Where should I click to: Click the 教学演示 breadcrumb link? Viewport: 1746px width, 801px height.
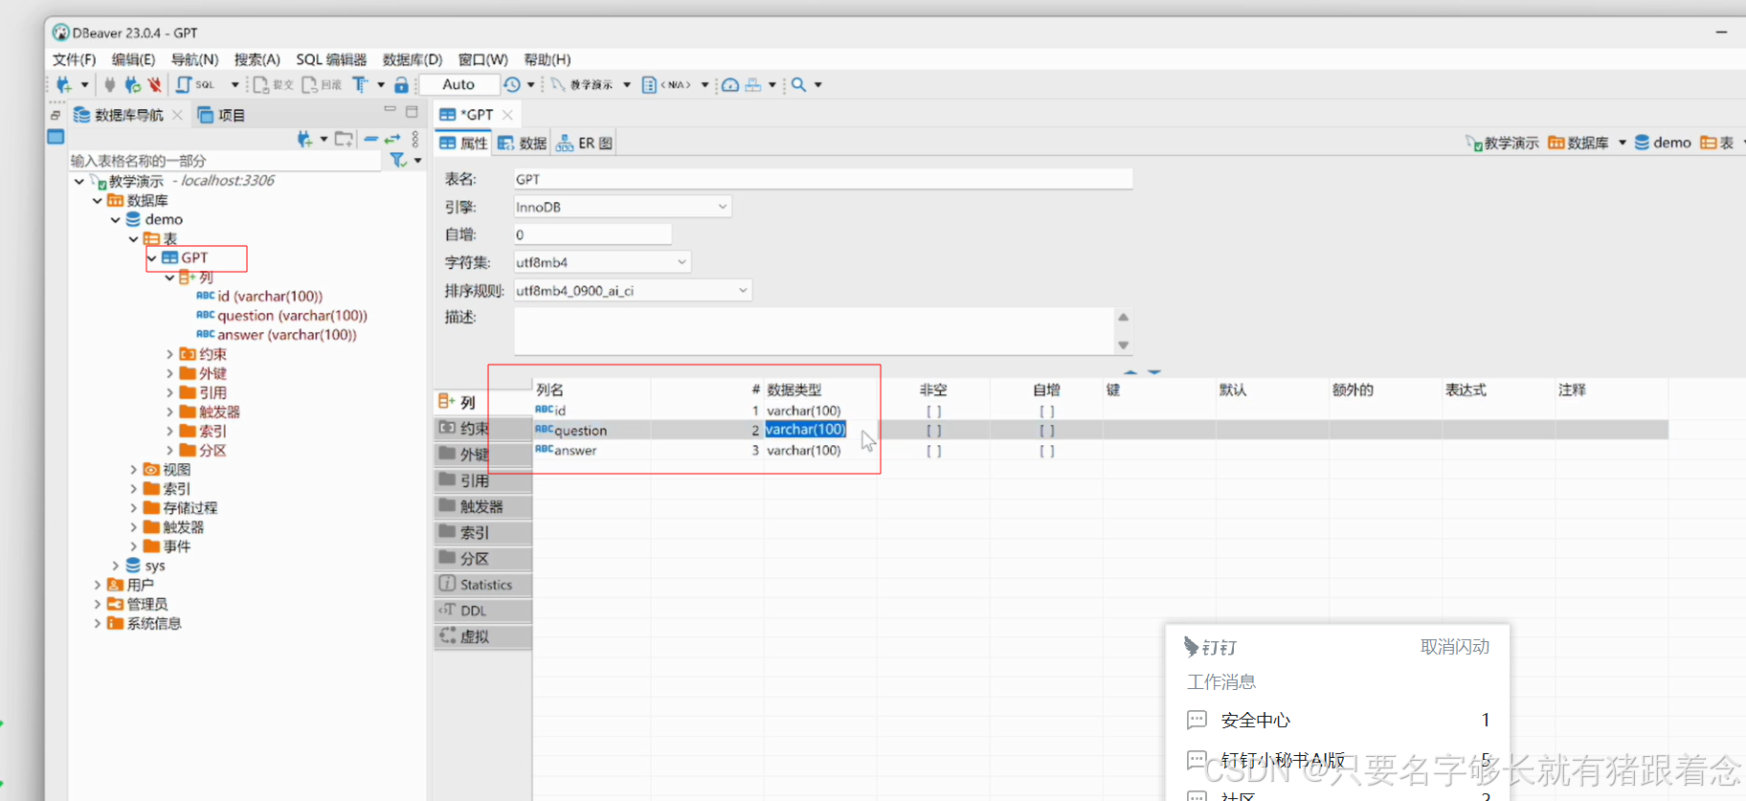[x=1502, y=143]
